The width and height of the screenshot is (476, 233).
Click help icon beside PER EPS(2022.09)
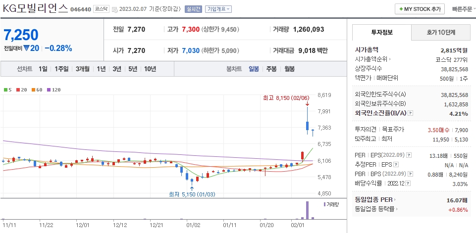(409, 155)
